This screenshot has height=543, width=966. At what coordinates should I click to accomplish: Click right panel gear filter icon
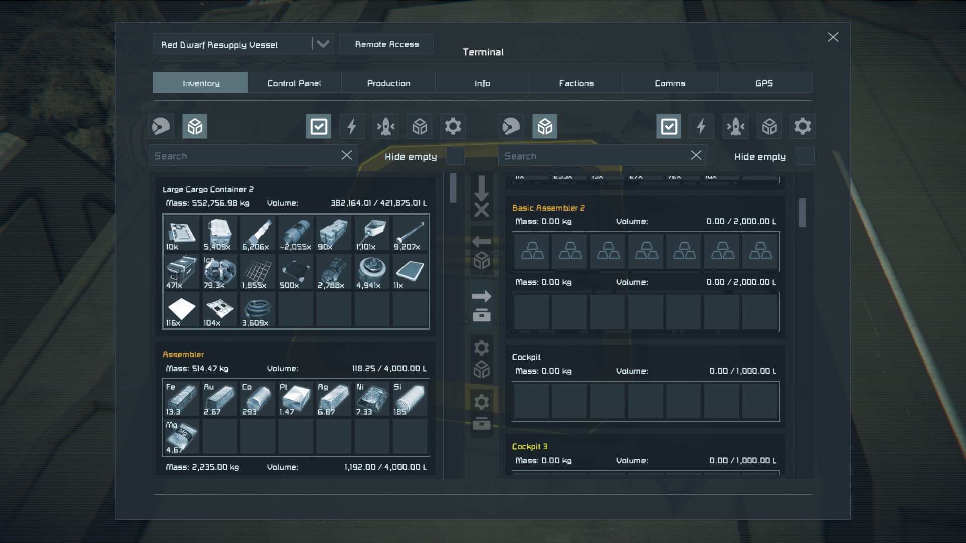802,126
